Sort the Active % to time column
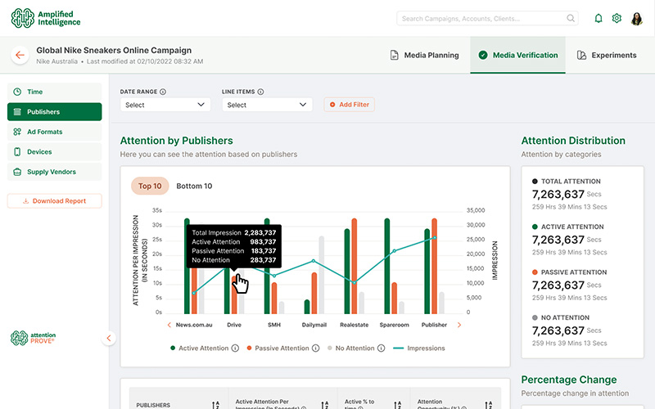The image size is (655, 409). tap(397, 405)
